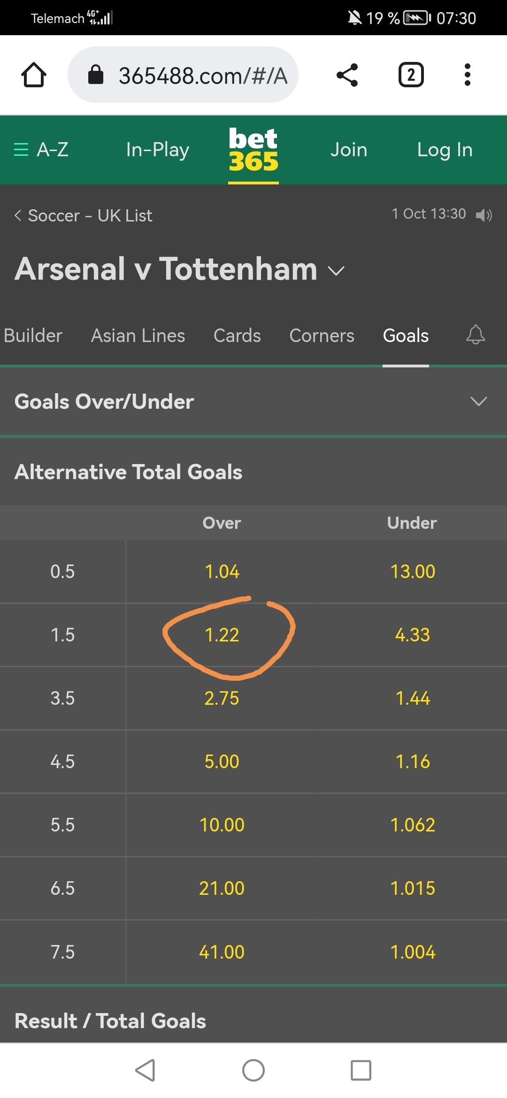The image size is (507, 1098).
Task: Switch to the Asian Lines tab
Action: [x=138, y=335]
